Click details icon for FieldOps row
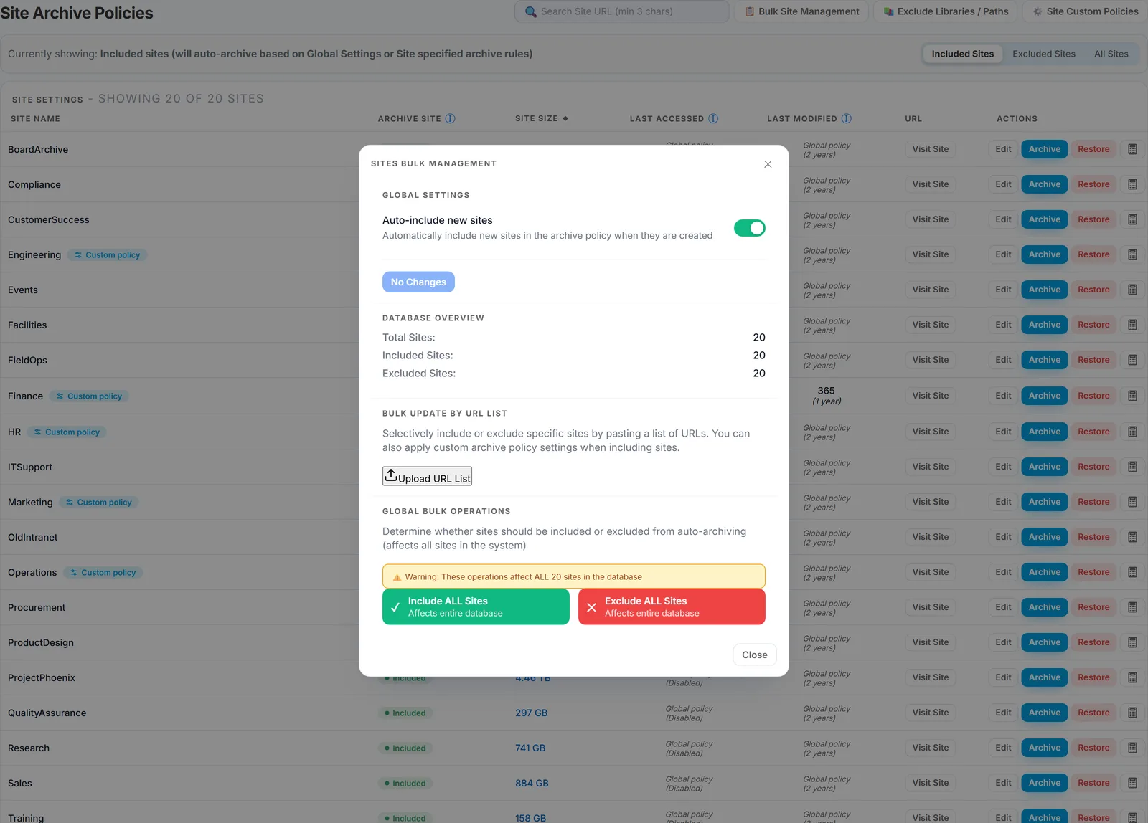1148x823 pixels. pos(1132,360)
